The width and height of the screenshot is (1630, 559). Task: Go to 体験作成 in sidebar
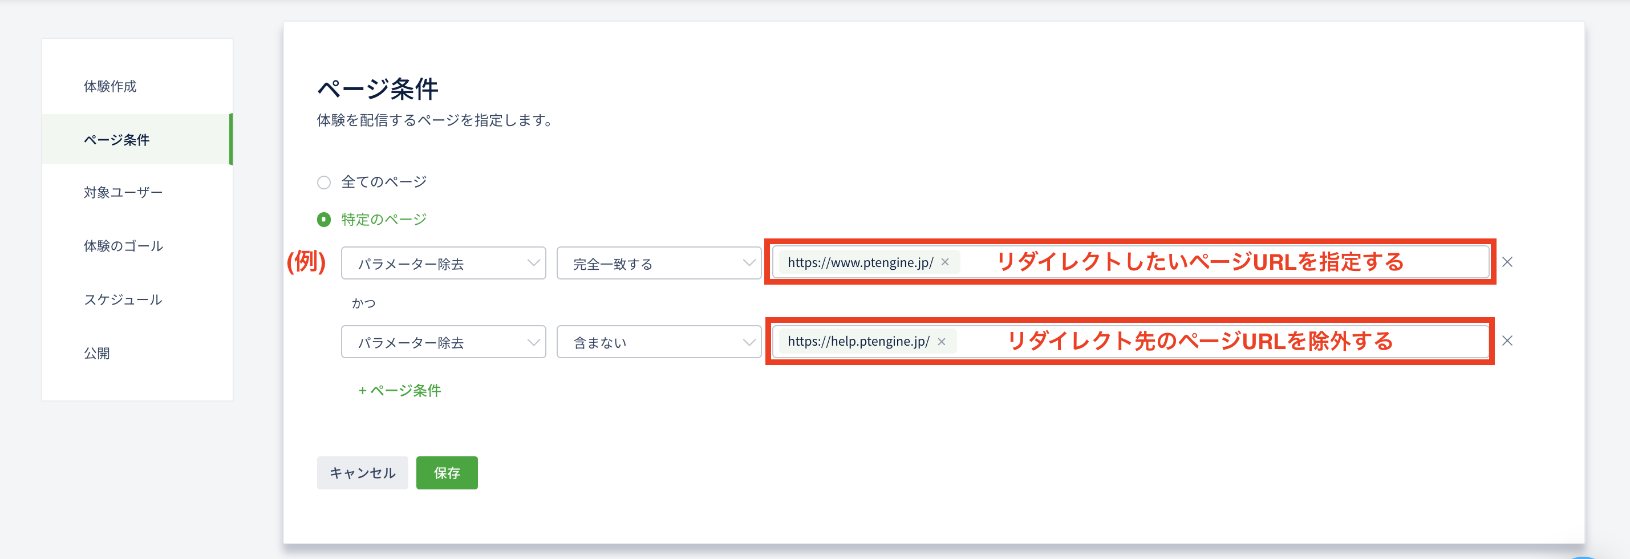[110, 86]
